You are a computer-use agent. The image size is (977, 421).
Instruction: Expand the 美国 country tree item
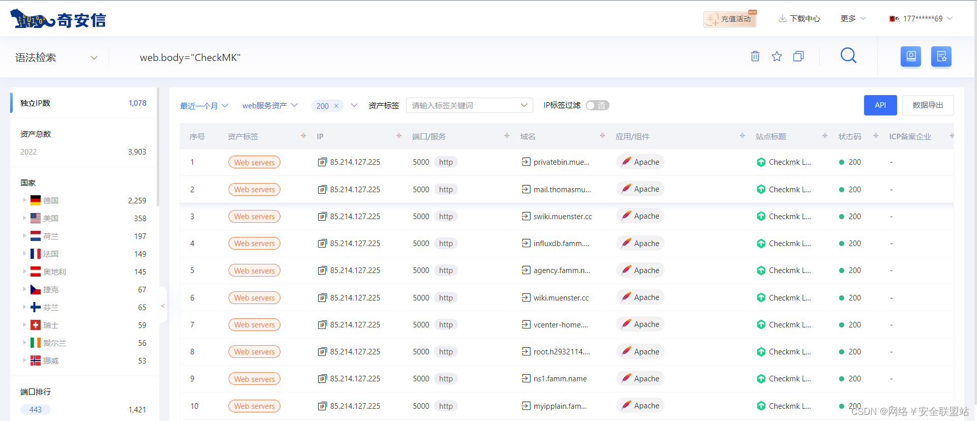click(x=24, y=218)
